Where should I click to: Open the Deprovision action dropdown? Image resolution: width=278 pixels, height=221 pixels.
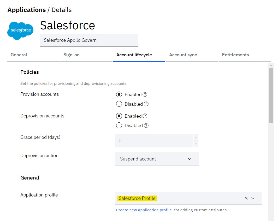157,159
